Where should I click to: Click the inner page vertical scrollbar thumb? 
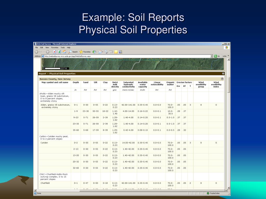click(x=229, y=85)
